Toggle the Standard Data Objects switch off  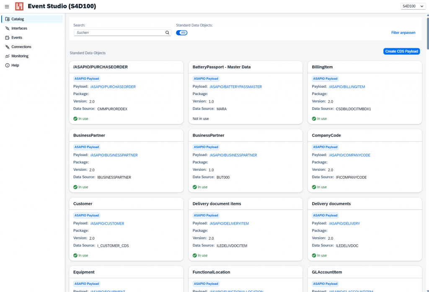tap(181, 32)
